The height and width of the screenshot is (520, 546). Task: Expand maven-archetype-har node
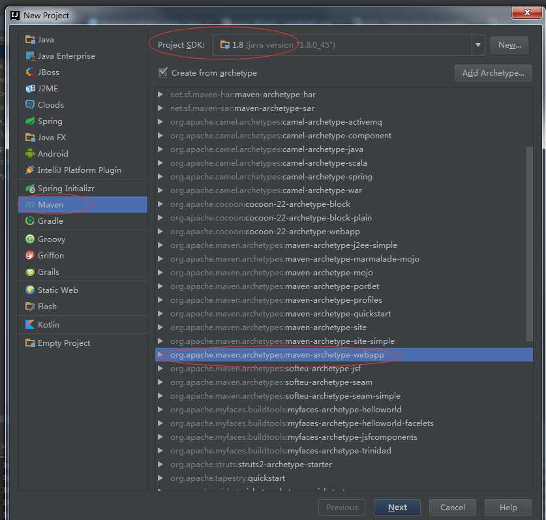[x=160, y=95]
